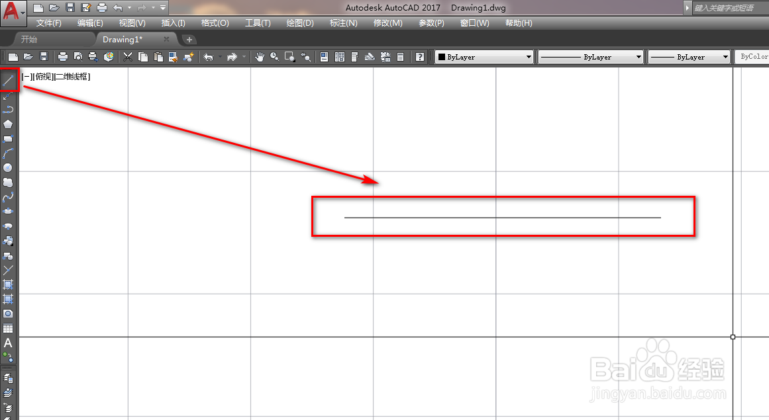This screenshot has width=769, height=420.
Task: Click Redo arrow in standard toolbar
Action: click(x=232, y=57)
